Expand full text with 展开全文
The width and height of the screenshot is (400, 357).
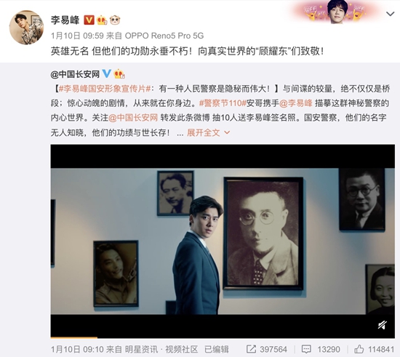(204, 132)
